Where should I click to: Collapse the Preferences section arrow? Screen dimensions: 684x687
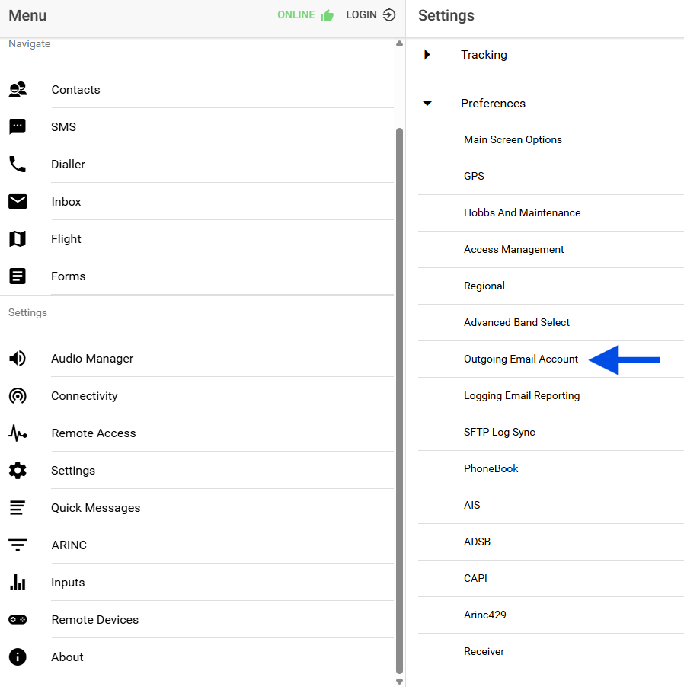tap(427, 104)
